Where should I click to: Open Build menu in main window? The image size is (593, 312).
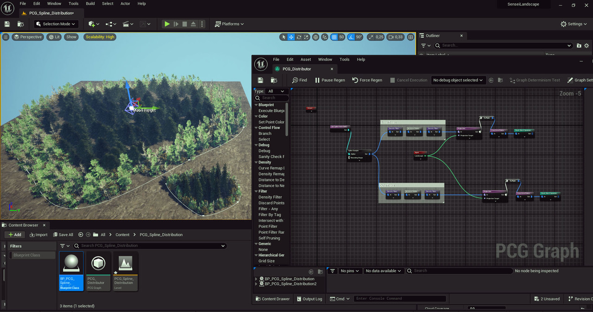tap(90, 4)
